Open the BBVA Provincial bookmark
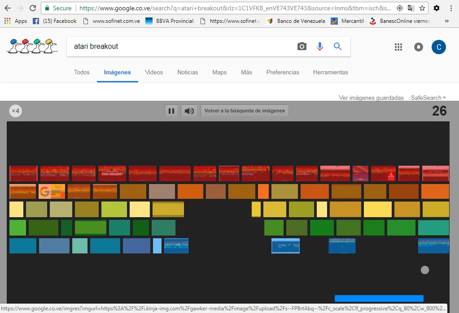The width and height of the screenshot is (459, 313). [x=170, y=21]
